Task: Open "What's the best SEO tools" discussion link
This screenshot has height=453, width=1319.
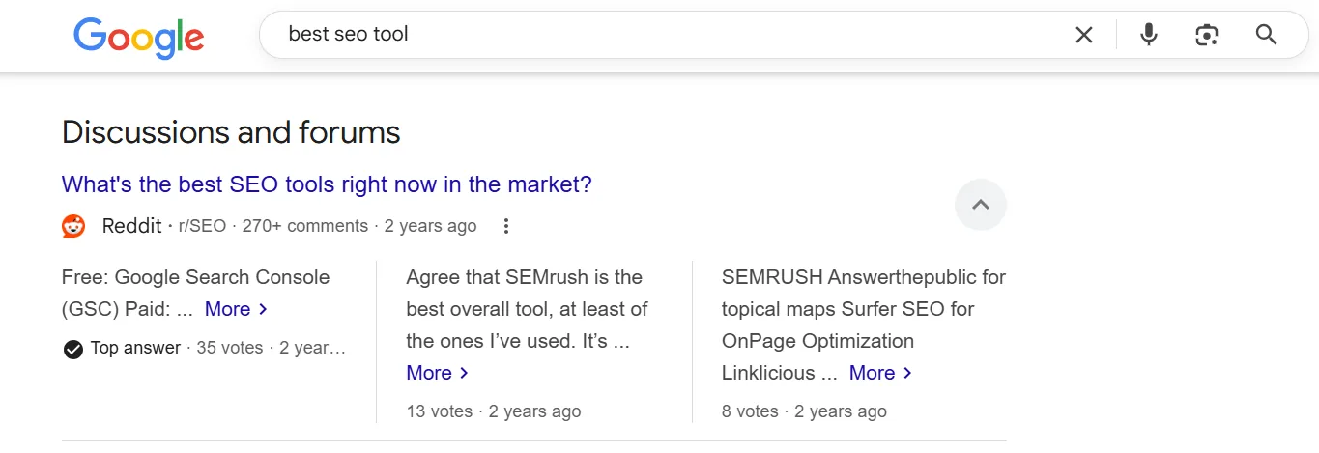Action: 327,184
